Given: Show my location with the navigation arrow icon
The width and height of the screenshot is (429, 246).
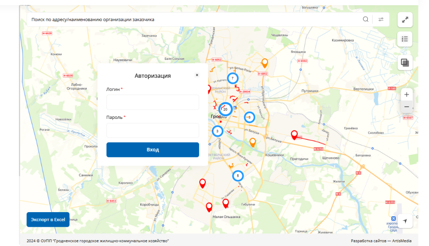Looking at the screenshot, I should click(x=405, y=221).
